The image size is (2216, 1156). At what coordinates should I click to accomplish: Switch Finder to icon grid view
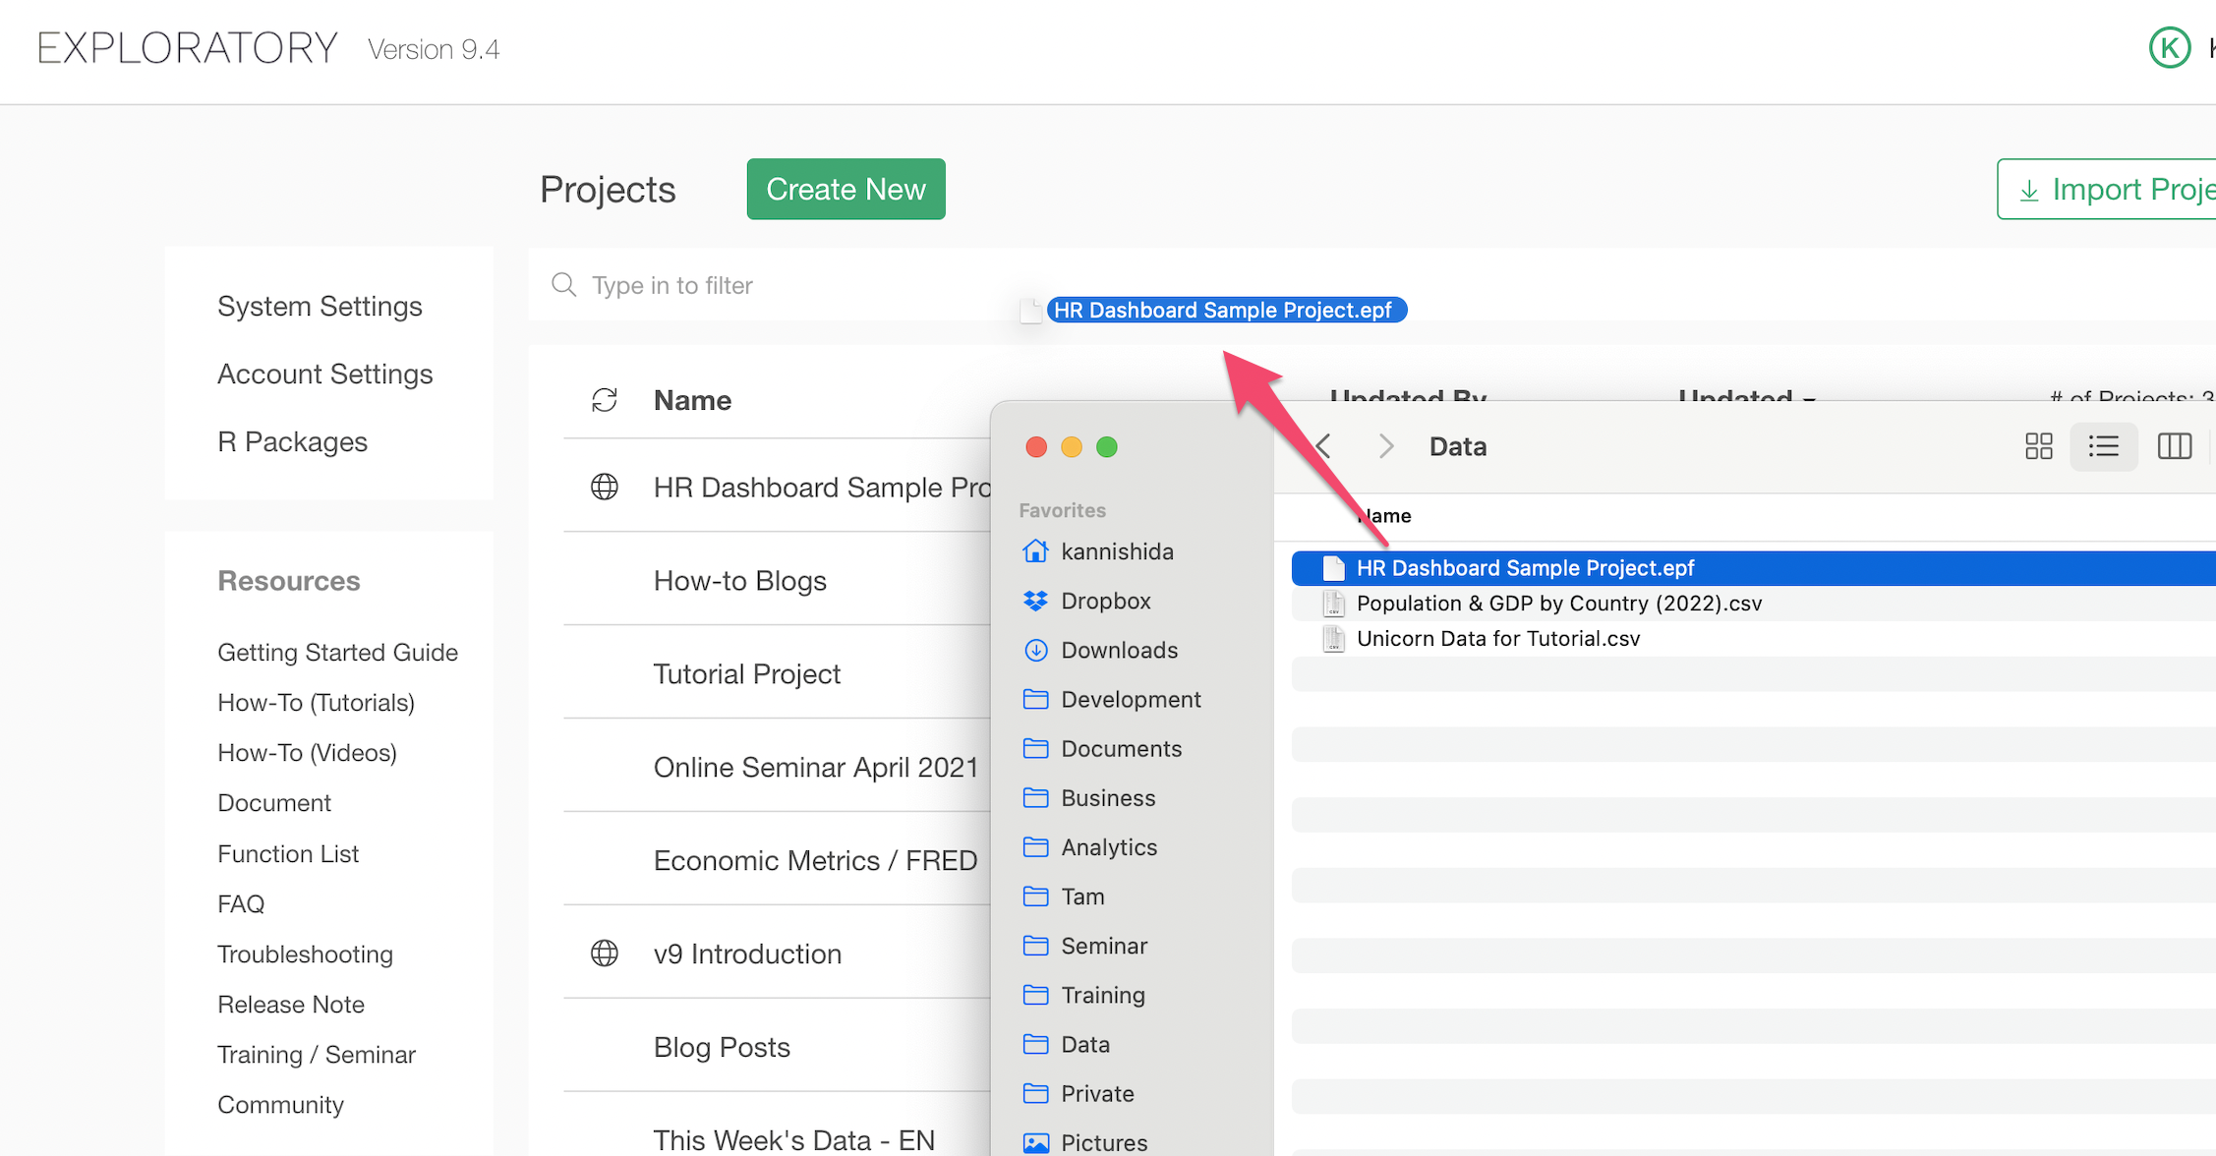[2039, 446]
